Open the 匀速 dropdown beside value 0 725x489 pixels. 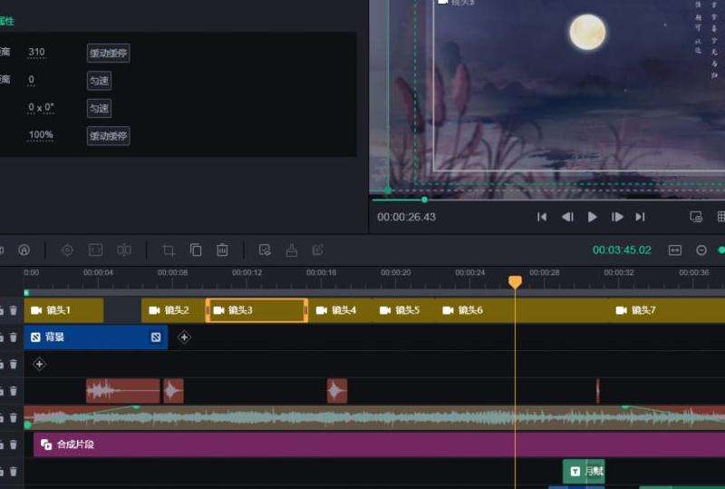(x=99, y=81)
